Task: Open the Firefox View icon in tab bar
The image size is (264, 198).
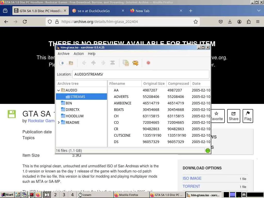Action: point(5,11)
